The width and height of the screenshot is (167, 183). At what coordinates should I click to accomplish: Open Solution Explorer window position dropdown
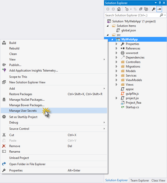tap(156, 3)
